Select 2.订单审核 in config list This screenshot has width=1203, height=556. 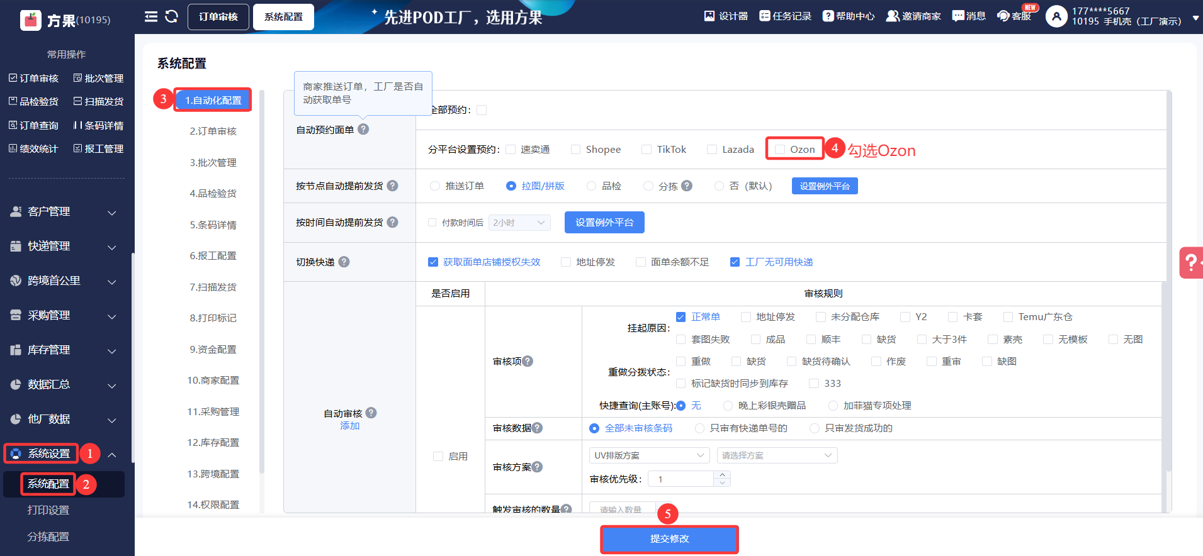(213, 131)
